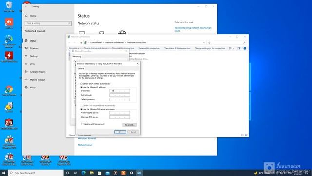Click View status of this connection
The height and width of the screenshot is (176, 312).
point(177,48)
